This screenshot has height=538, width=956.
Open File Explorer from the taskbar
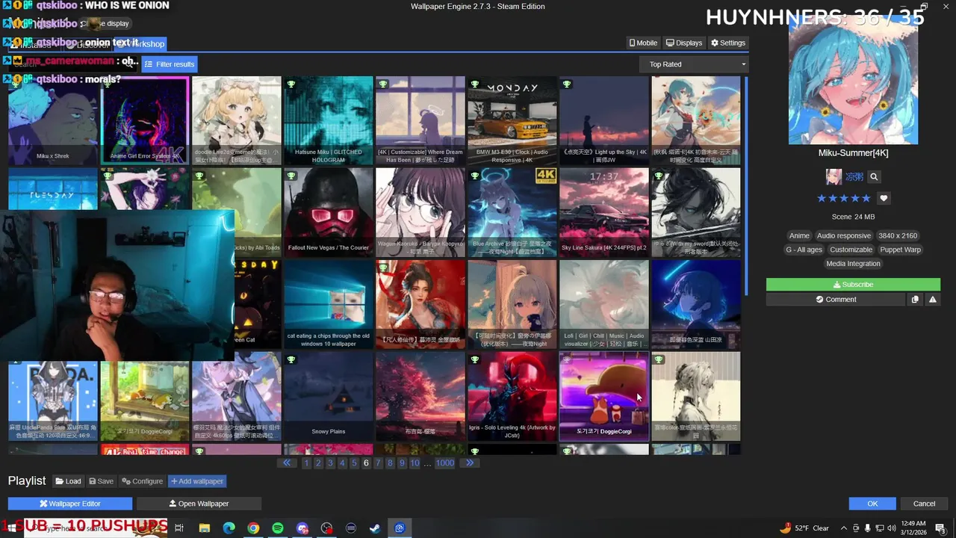[204, 528]
